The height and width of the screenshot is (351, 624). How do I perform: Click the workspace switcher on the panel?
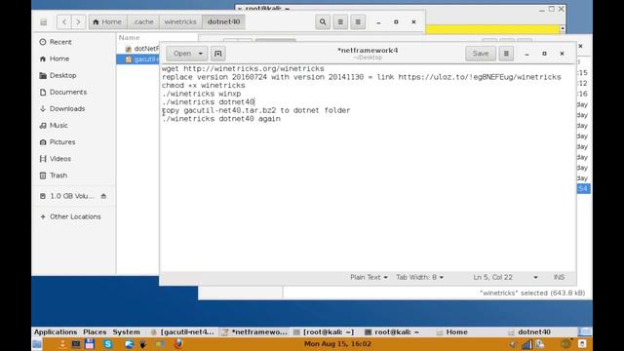coord(584,331)
